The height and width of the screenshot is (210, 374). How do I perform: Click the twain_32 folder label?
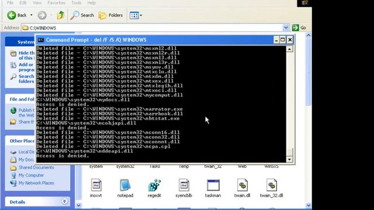213,166
